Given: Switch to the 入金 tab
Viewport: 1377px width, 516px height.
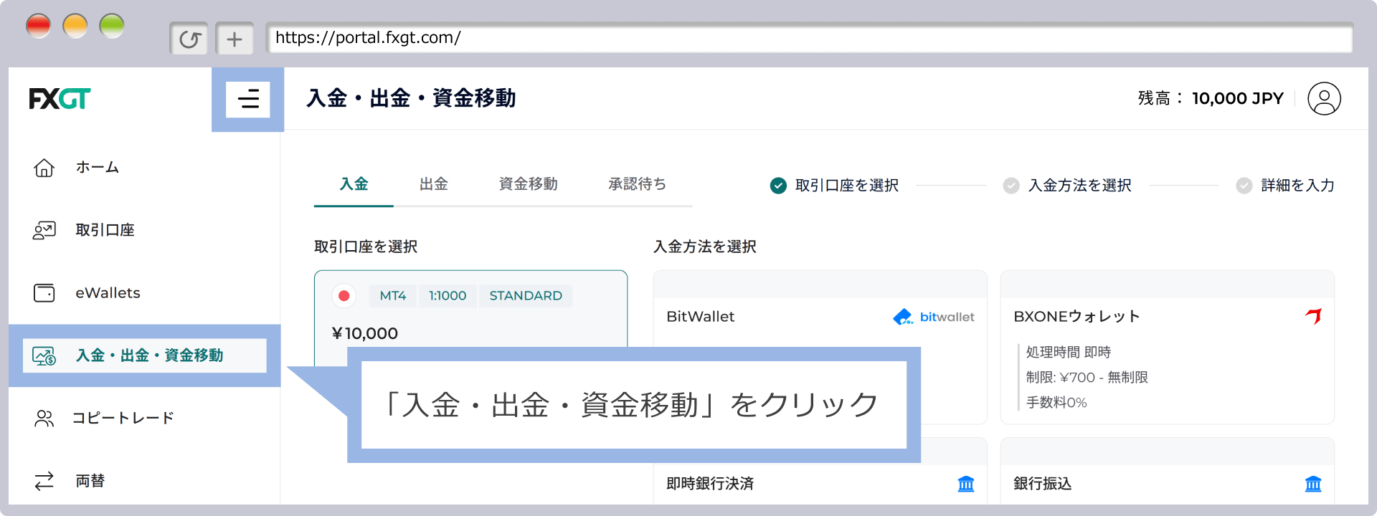Looking at the screenshot, I should [x=354, y=184].
